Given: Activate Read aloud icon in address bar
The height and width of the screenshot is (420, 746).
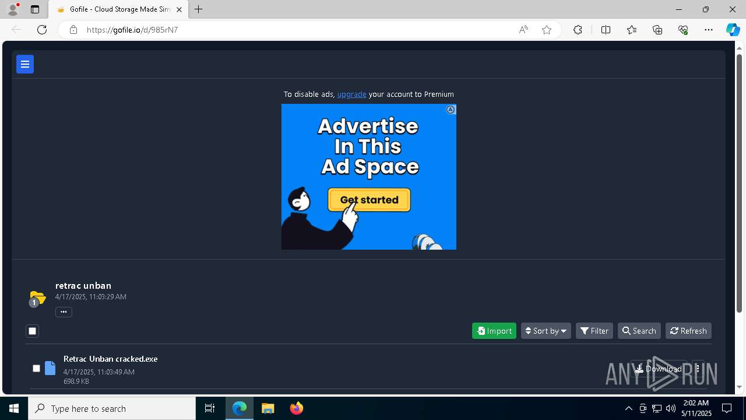Looking at the screenshot, I should coord(523,30).
